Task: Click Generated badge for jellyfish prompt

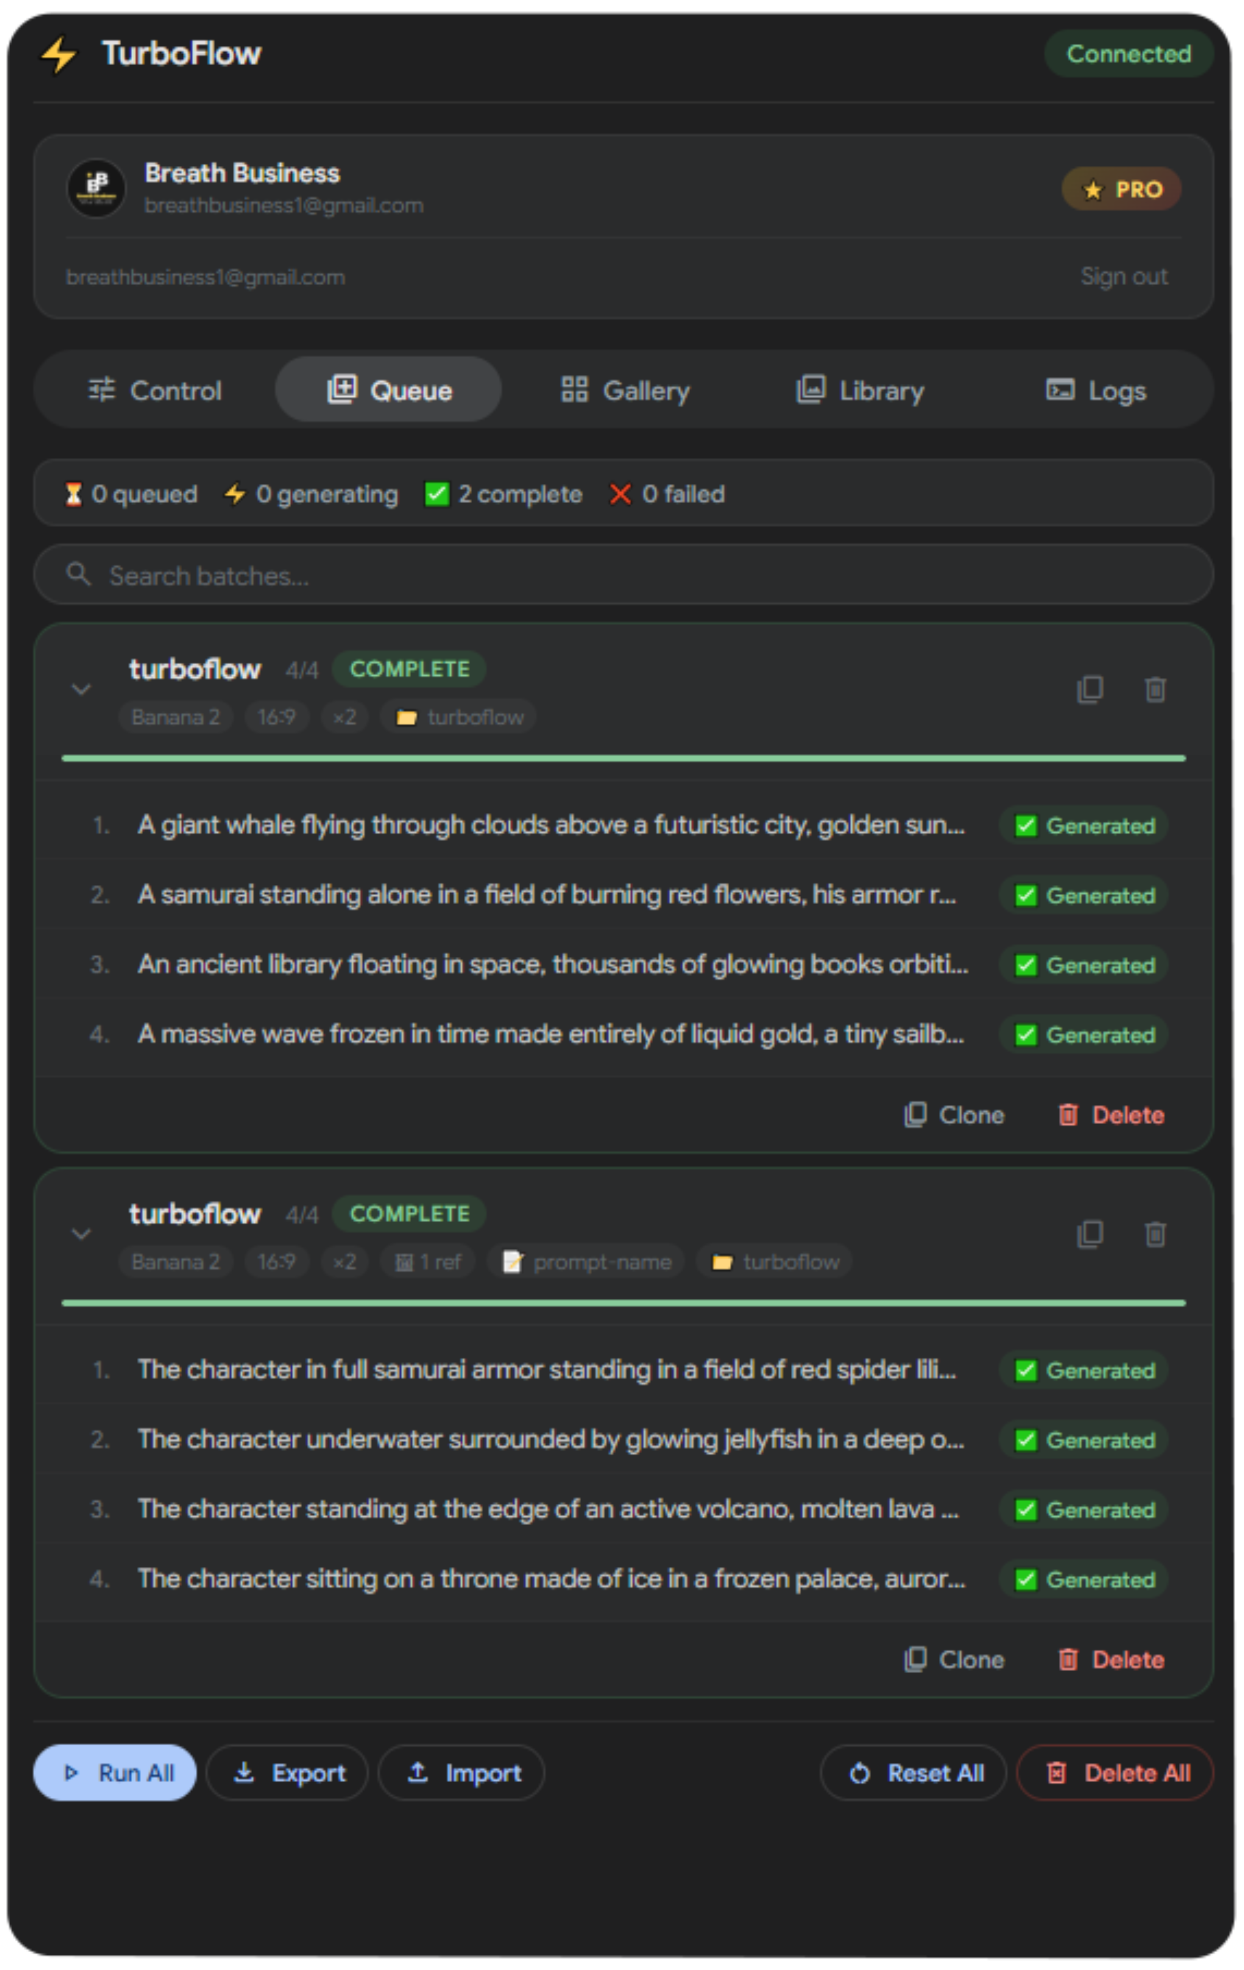Action: 1084,1441
